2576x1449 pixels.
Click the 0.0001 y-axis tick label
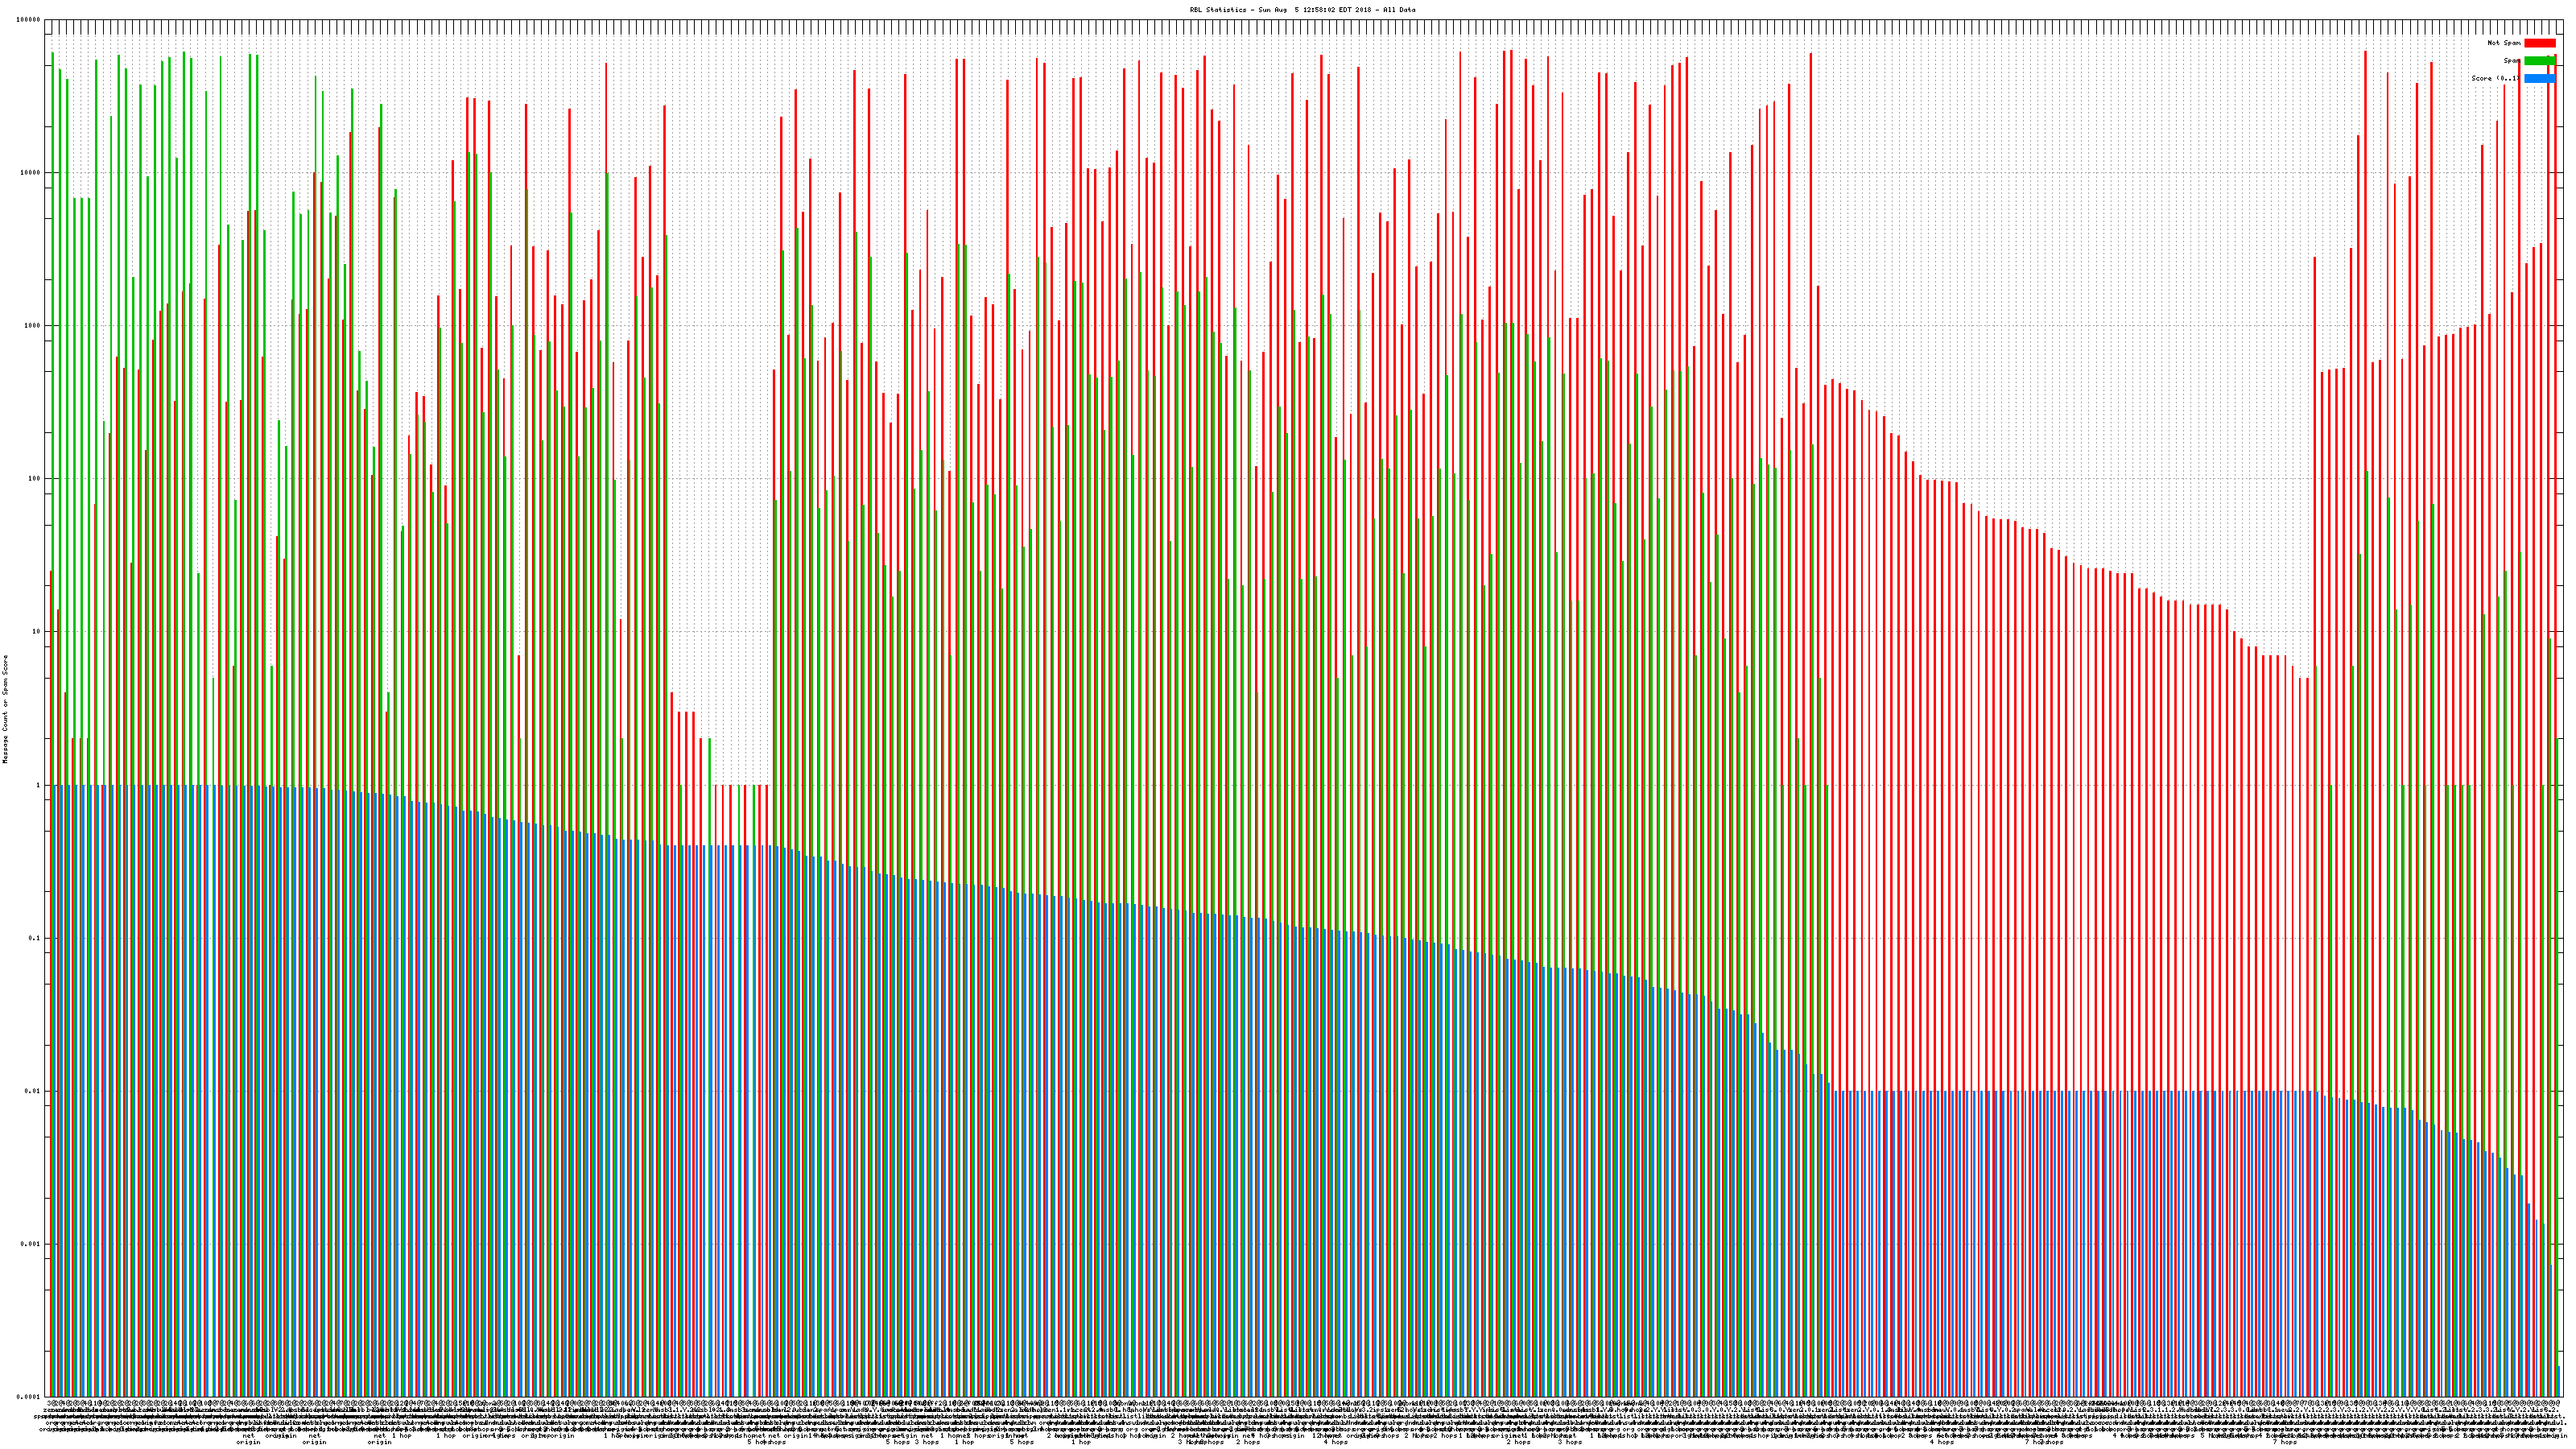click(29, 1397)
